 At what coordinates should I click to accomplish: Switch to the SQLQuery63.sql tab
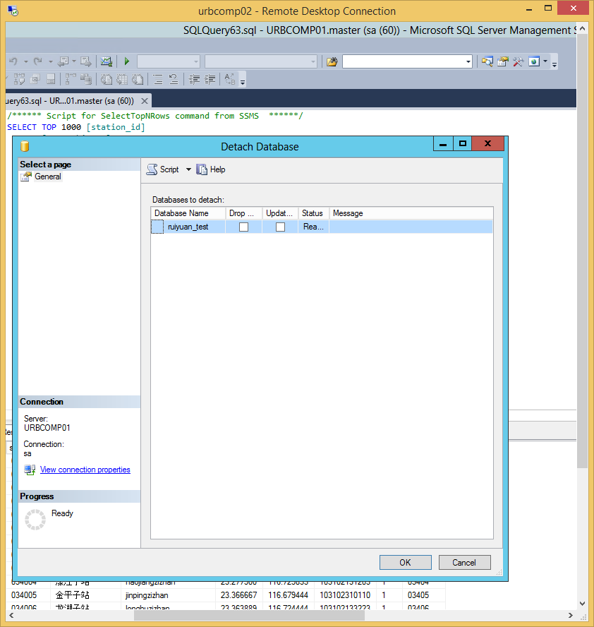[x=71, y=101]
